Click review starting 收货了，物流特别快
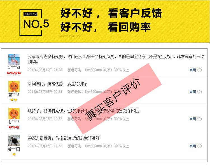The height and width of the screenshot is (165, 210). 84,111
